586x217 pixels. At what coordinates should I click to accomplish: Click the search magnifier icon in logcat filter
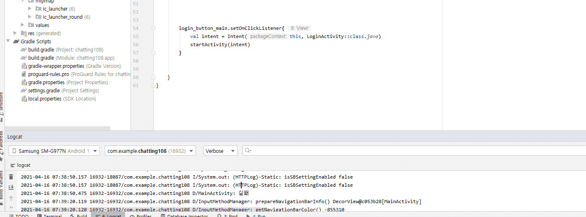point(247,151)
